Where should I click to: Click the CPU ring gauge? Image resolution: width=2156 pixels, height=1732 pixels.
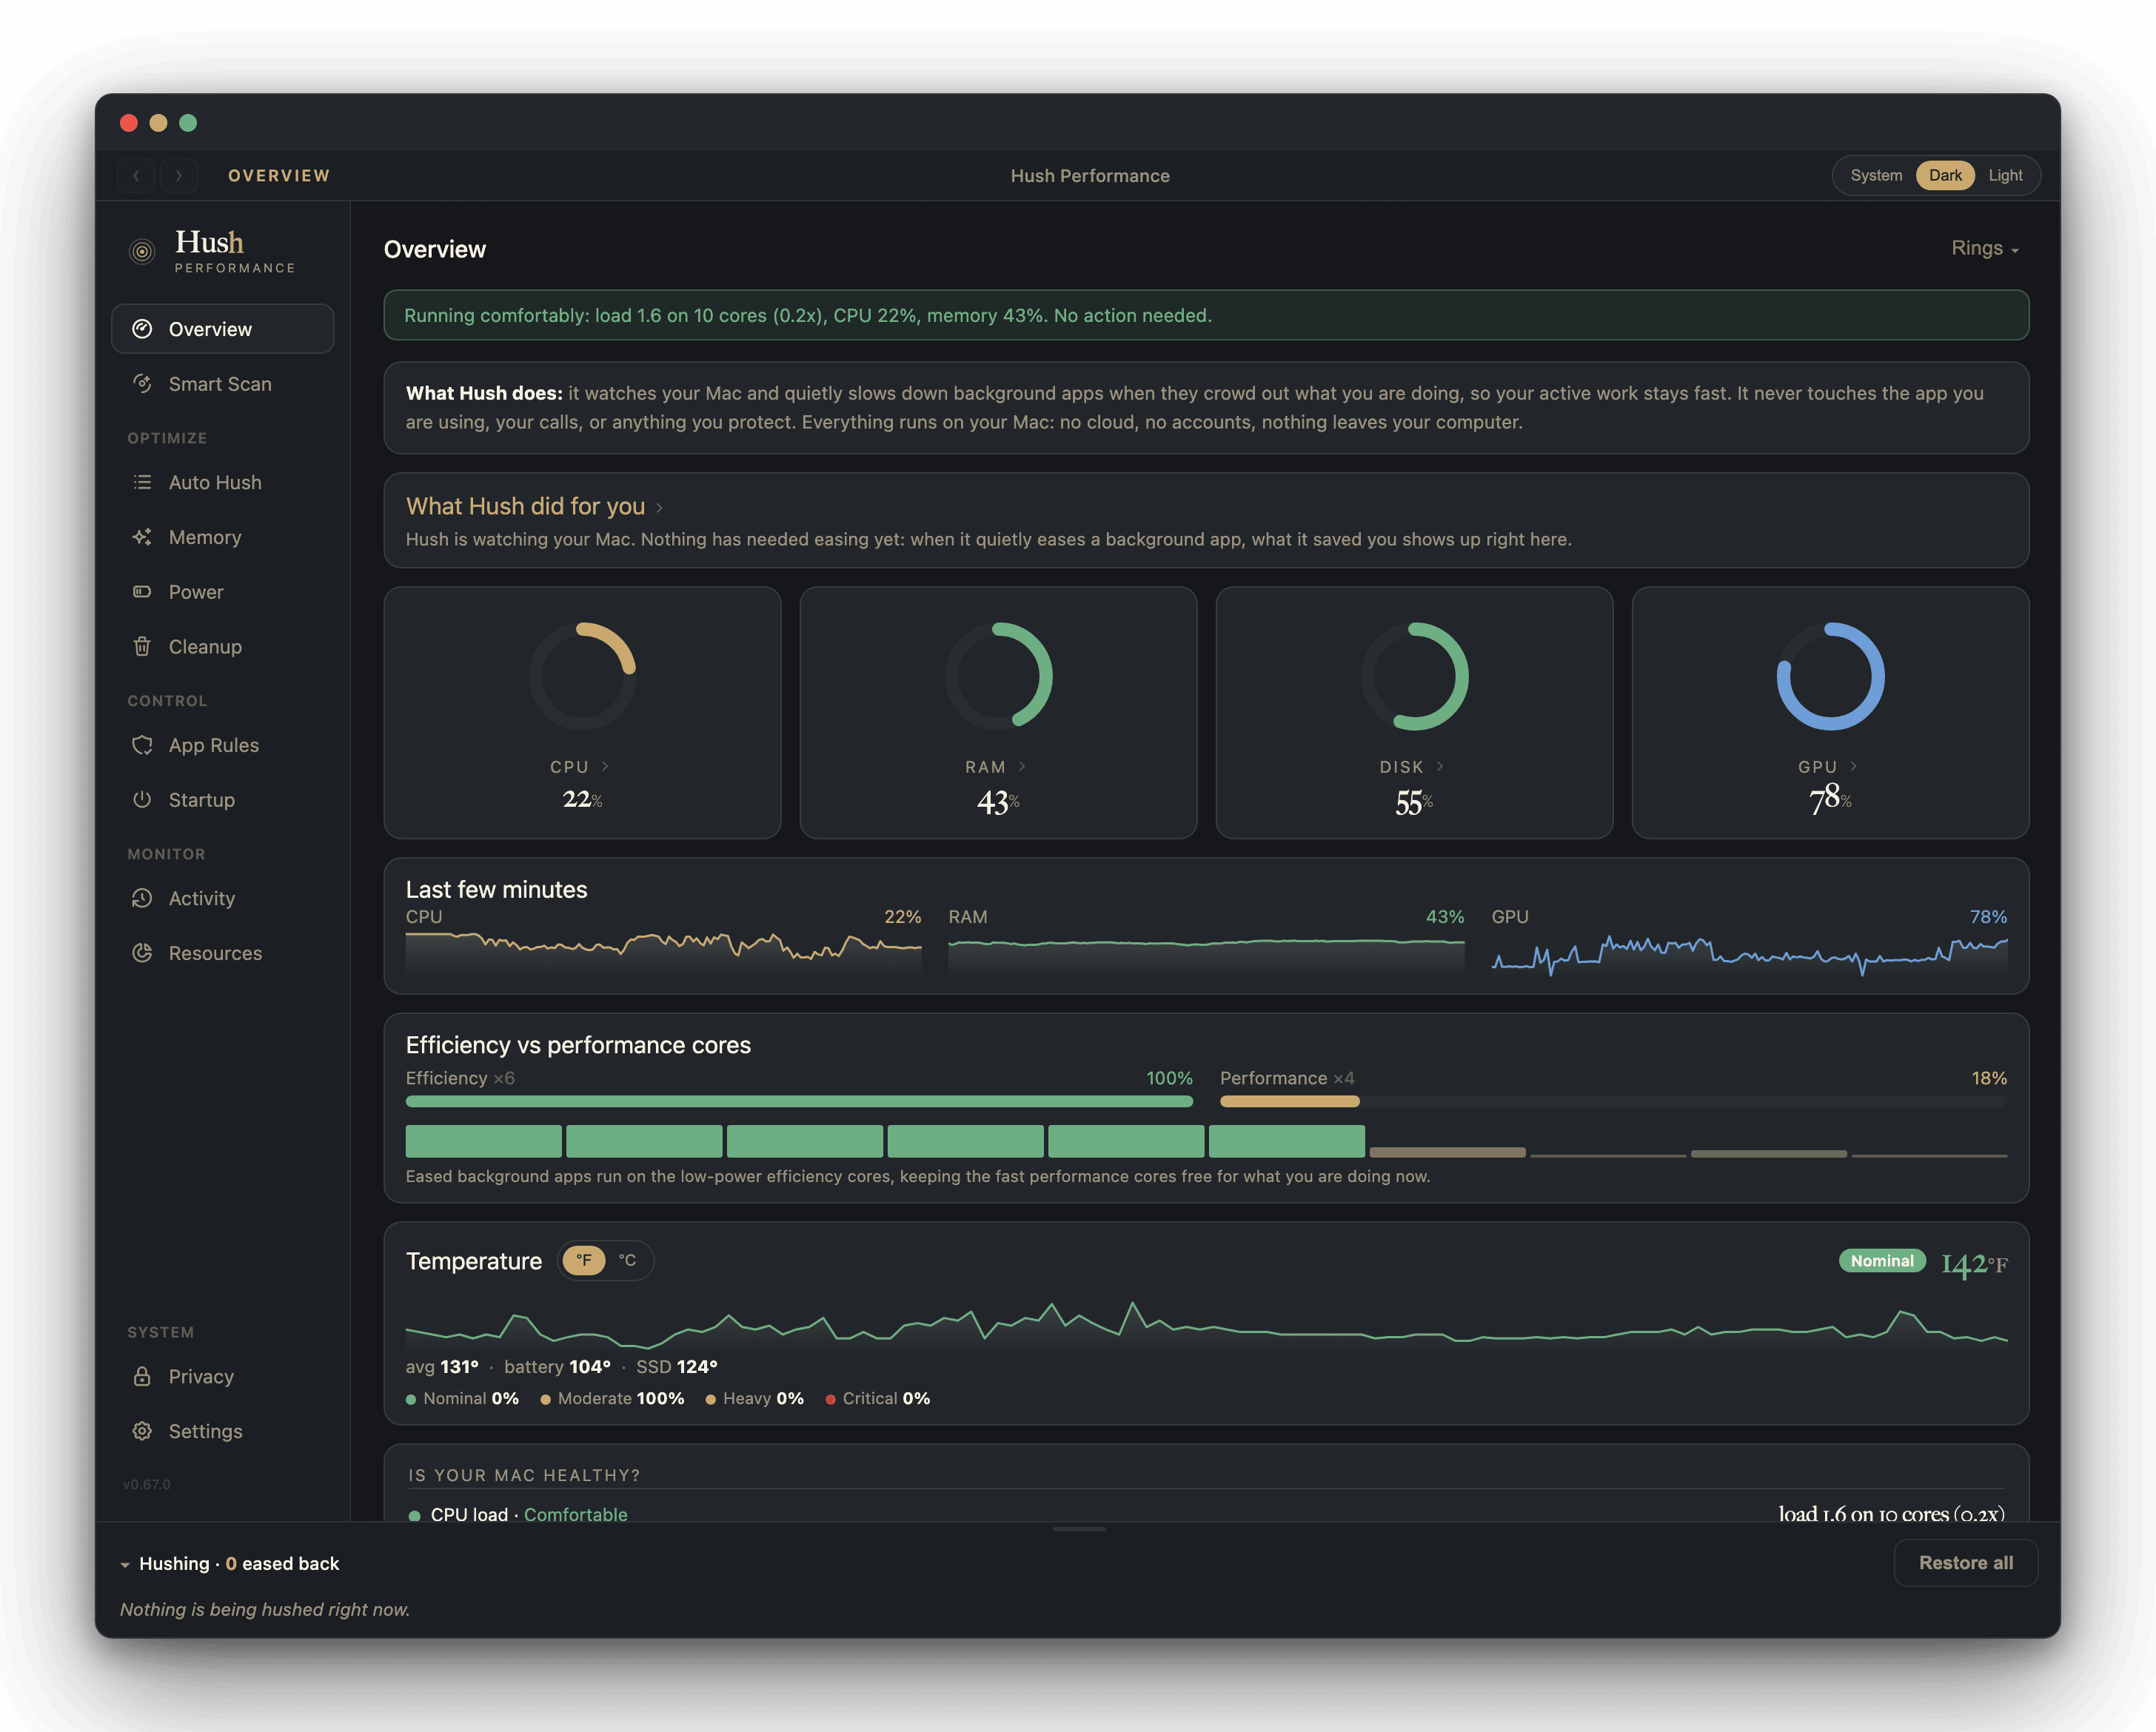(x=582, y=677)
